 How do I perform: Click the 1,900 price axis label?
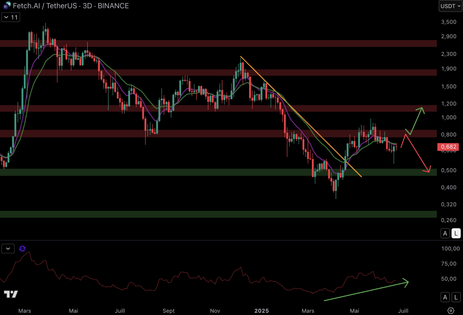[x=449, y=69]
